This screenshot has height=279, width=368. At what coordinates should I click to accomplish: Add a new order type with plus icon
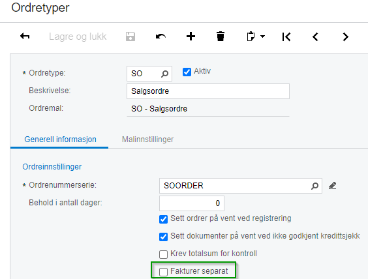click(x=191, y=37)
